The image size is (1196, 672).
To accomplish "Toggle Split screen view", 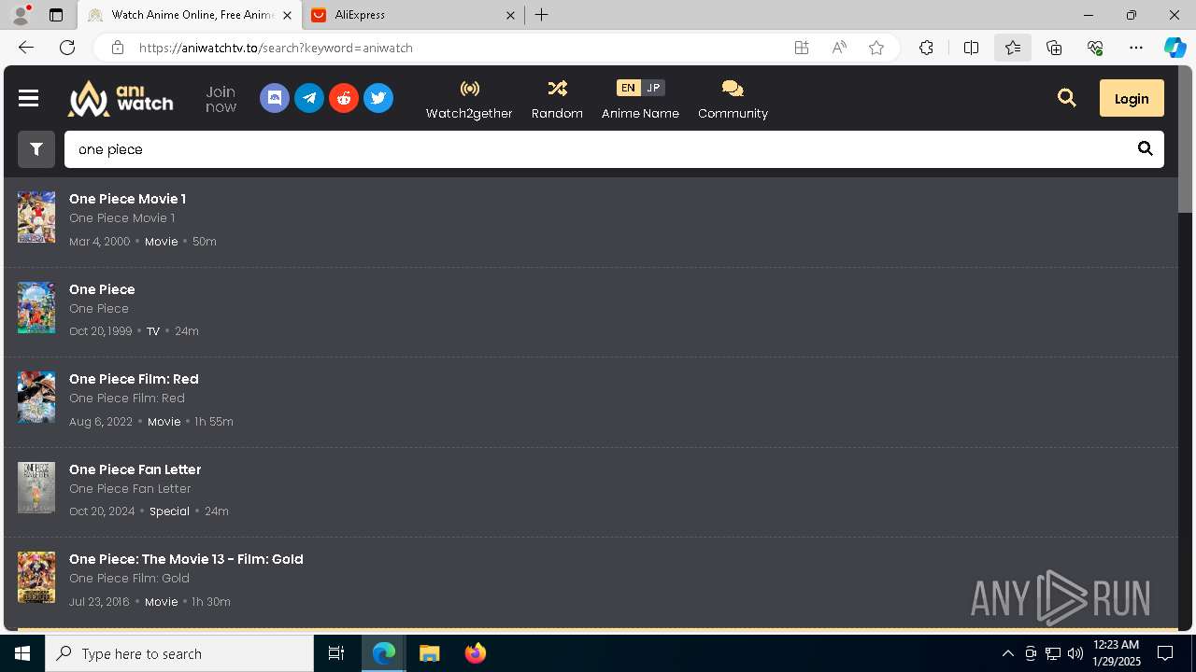I will (971, 48).
